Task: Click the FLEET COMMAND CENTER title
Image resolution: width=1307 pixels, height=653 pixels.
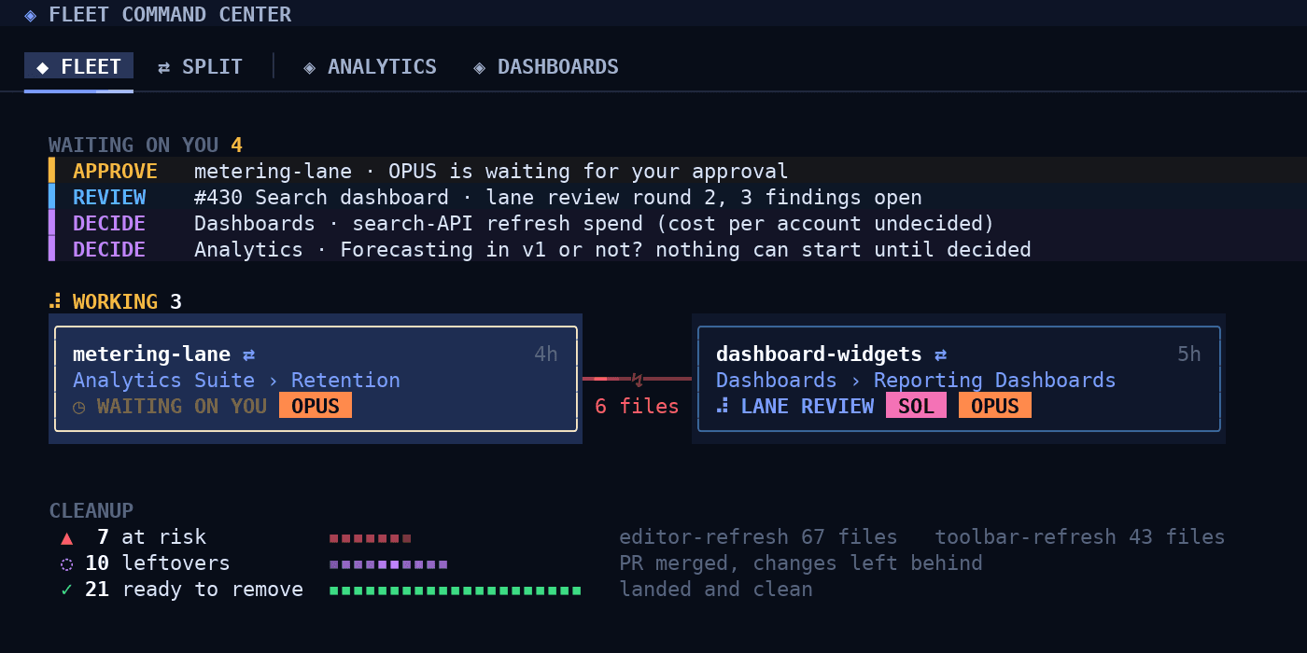Action: pos(170,15)
